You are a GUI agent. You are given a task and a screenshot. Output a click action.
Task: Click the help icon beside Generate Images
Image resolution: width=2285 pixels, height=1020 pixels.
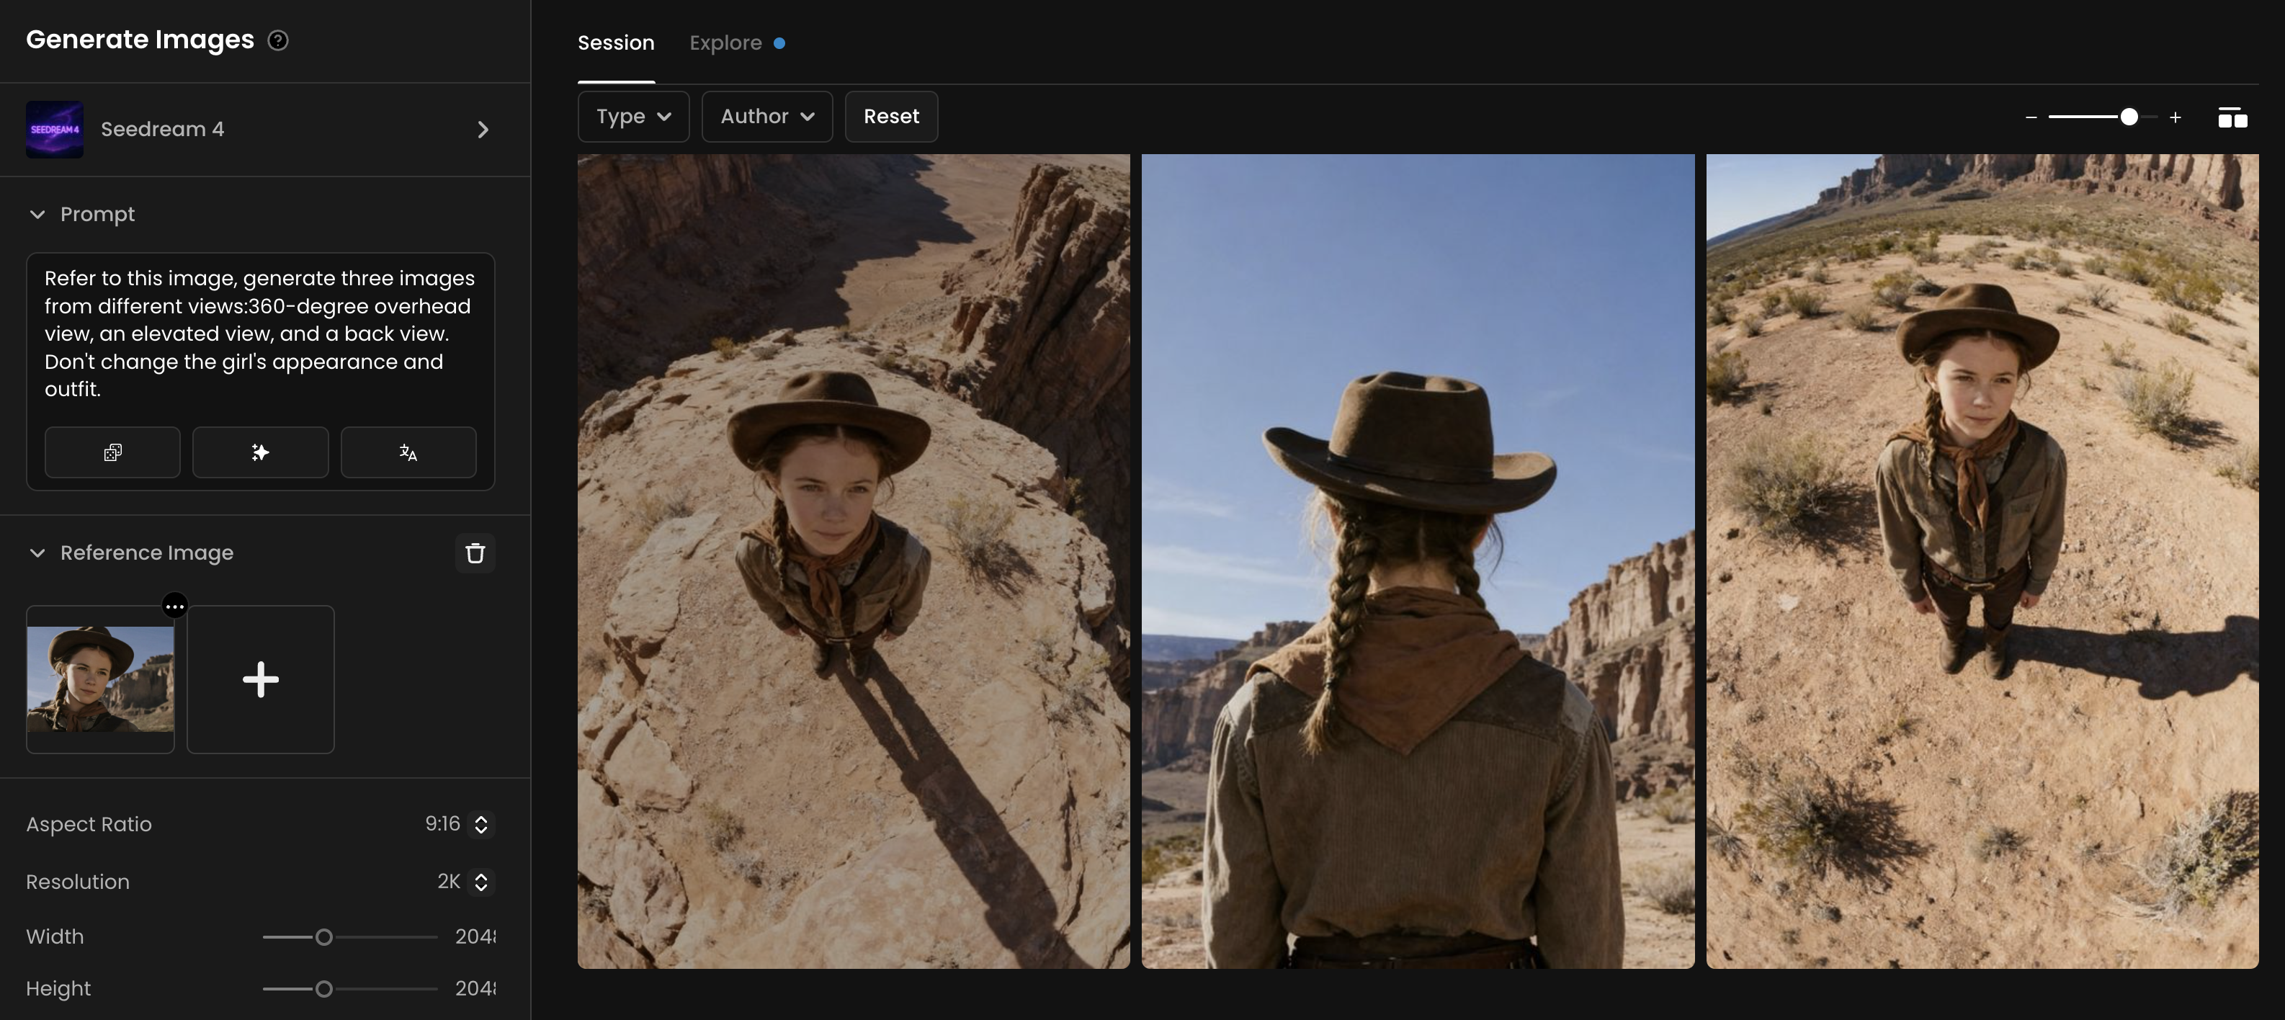(x=277, y=41)
